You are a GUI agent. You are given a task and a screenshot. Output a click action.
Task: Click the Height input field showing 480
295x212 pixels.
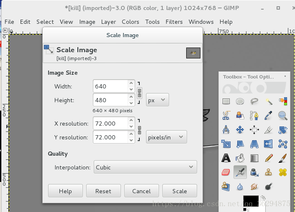point(110,100)
